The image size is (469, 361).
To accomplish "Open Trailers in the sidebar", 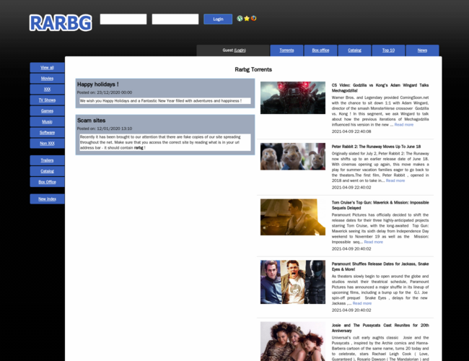I will click(x=47, y=160).
